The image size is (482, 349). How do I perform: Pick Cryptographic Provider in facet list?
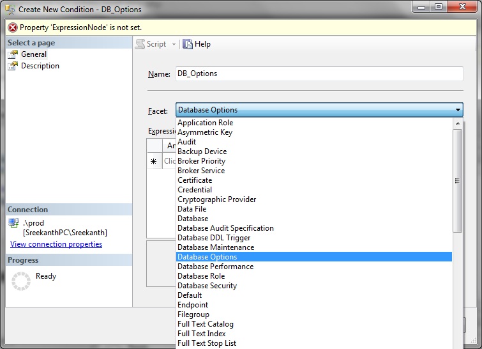[216, 199]
